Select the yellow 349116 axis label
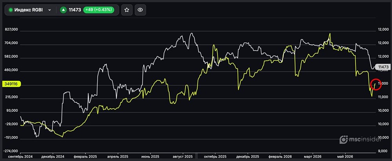 (11, 84)
